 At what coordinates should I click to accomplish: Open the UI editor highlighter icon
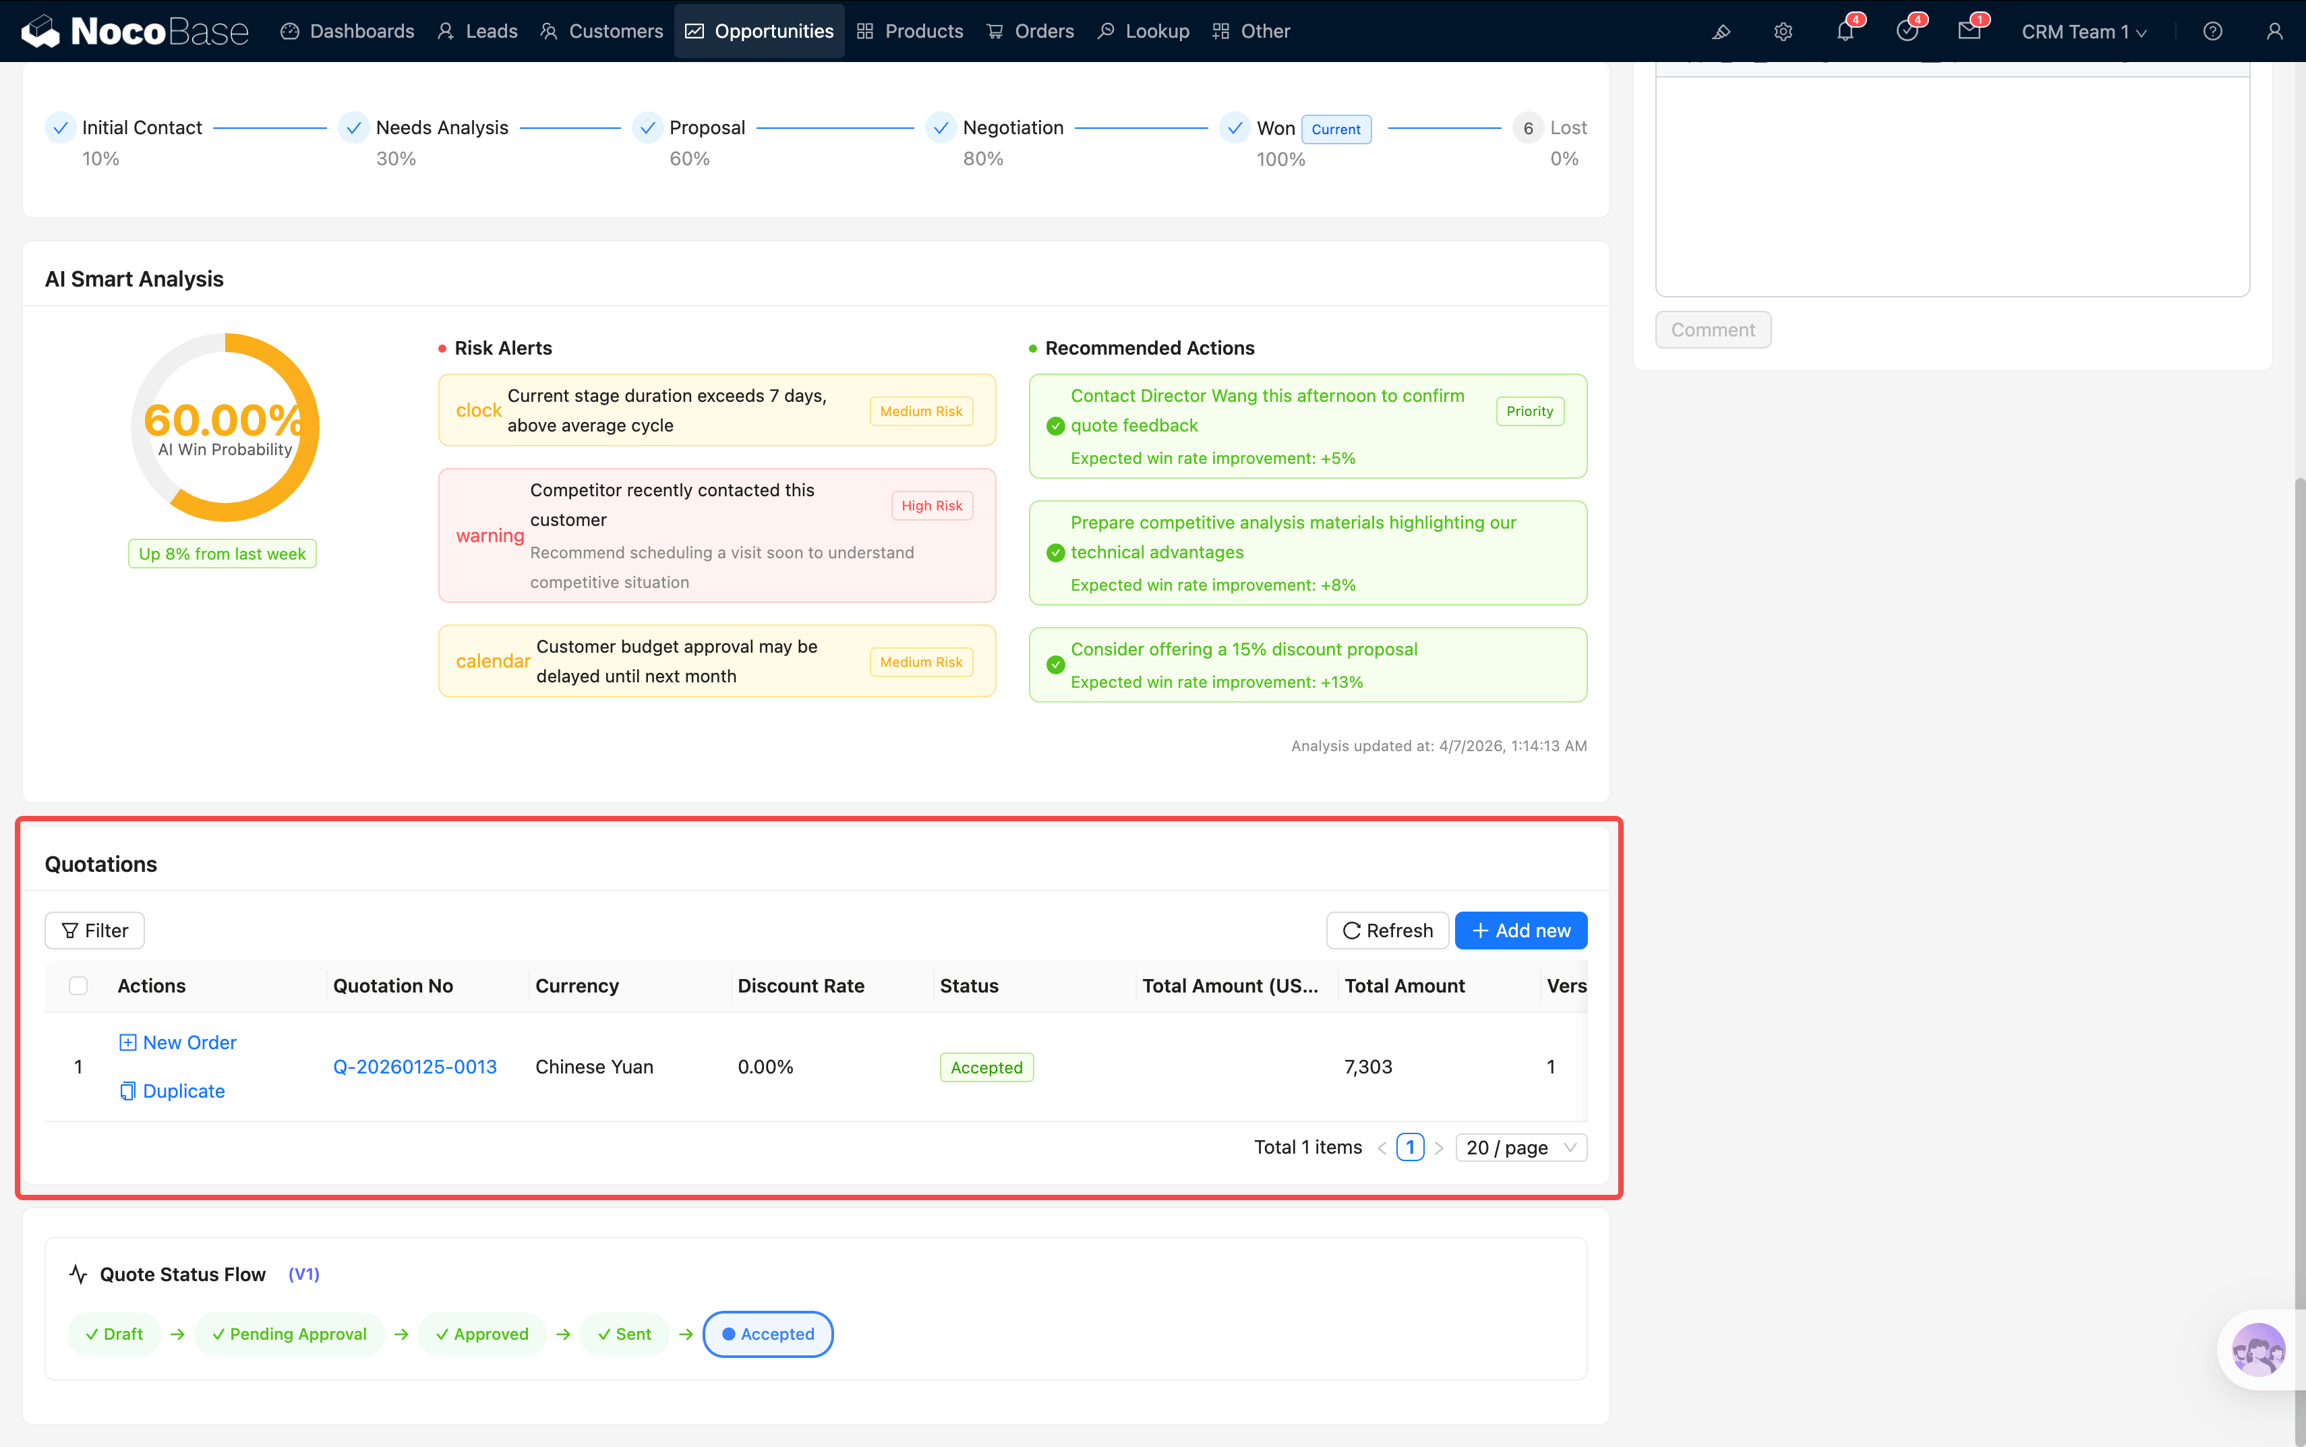pos(1721,32)
